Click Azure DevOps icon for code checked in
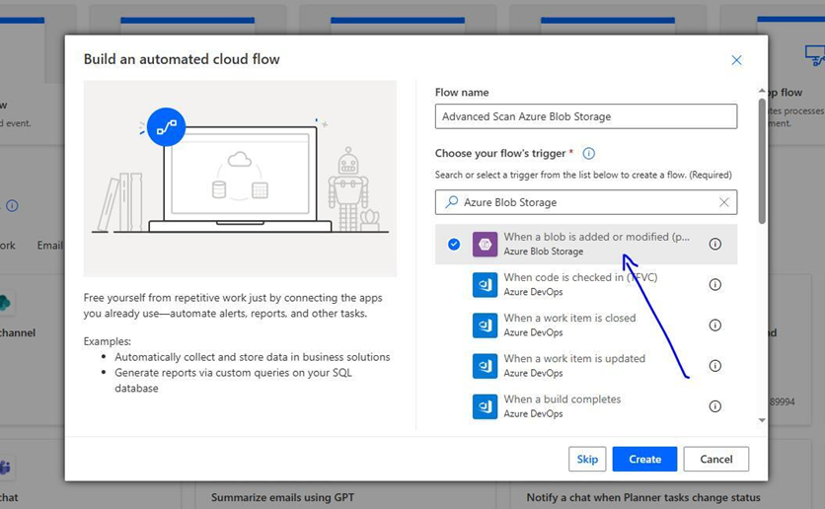This screenshot has height=509, width=825. tap(485, 284)
